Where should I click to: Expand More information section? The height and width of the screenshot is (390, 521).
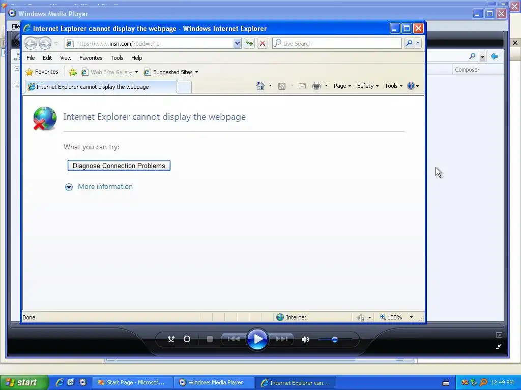tap(69, 187)
